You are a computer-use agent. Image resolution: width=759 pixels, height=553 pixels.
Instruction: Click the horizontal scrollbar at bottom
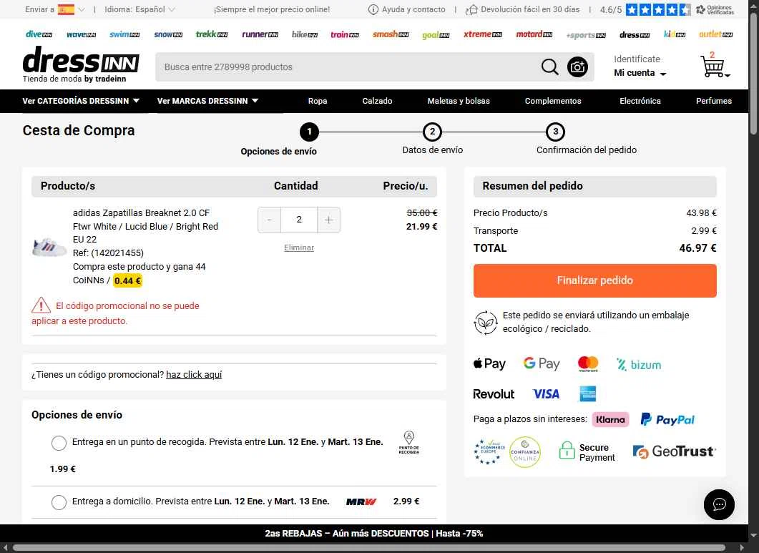369,548
